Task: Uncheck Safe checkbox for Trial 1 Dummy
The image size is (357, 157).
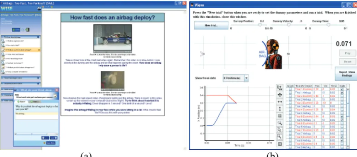Action: pos(342,90)
